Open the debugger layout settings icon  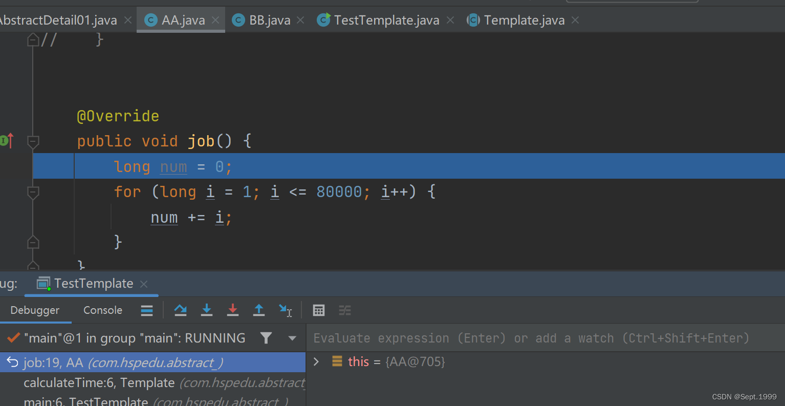pos(147,310)
